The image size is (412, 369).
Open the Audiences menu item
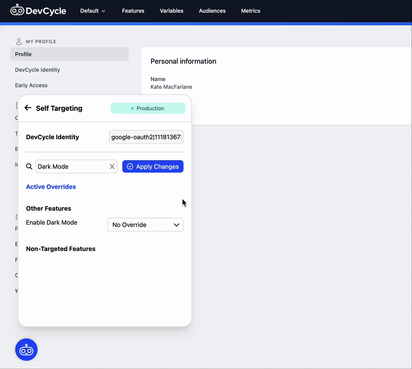coord(212,10)
